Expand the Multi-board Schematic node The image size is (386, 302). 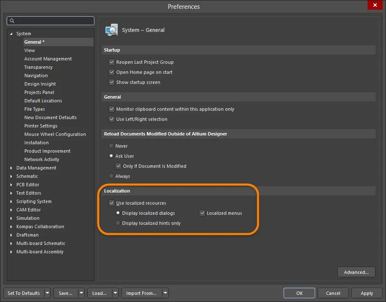pos(11,243)
